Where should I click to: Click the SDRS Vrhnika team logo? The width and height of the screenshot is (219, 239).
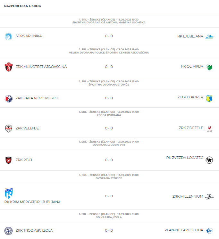click(x=8, y=36)
